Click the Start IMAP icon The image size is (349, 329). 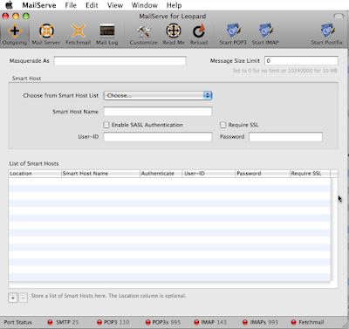pos(265,31)
